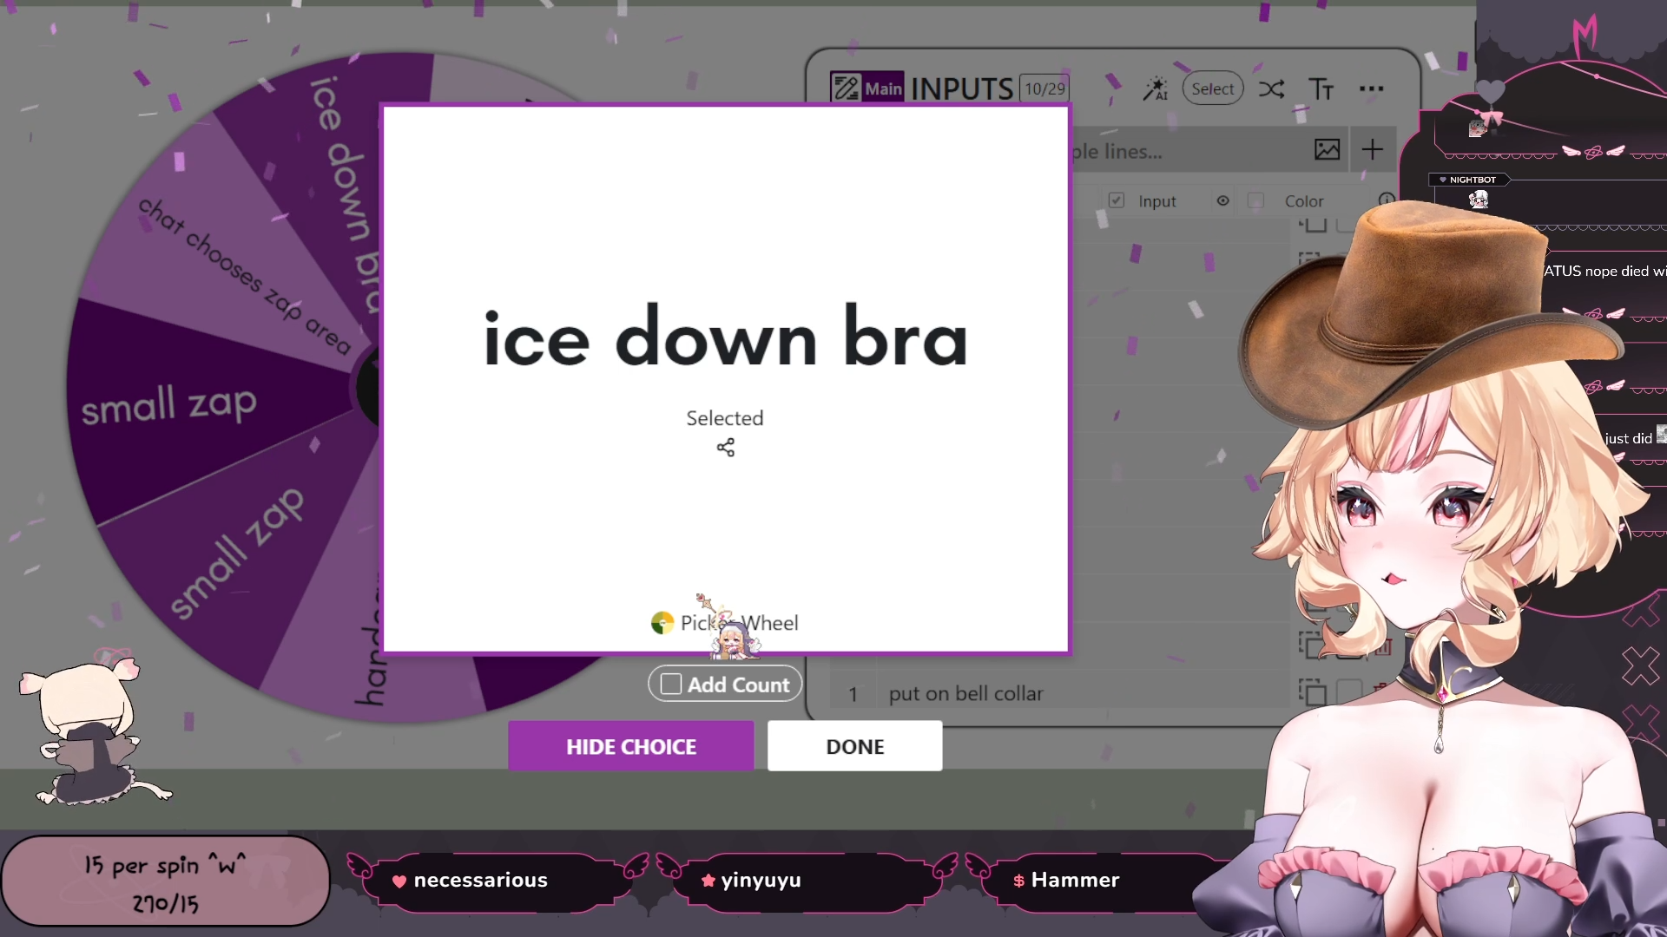Click the 'necessarious' name label
The image size is (1667, 937).
pyautogui.click(x=480, y=880)
